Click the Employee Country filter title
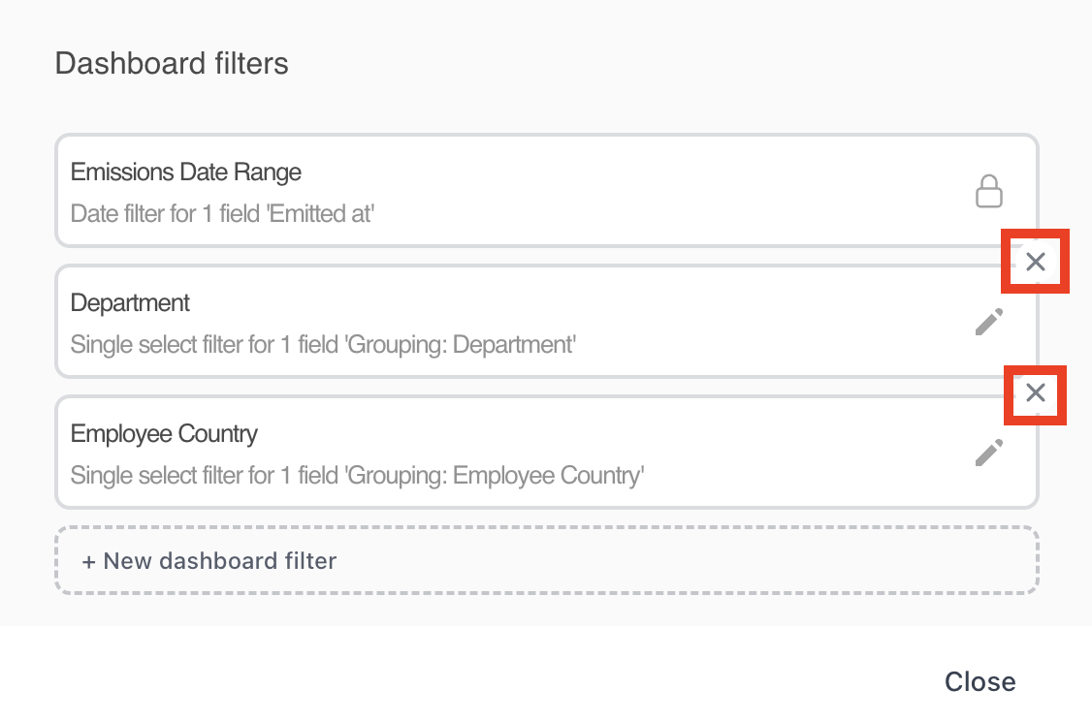 tap(164, 433)
